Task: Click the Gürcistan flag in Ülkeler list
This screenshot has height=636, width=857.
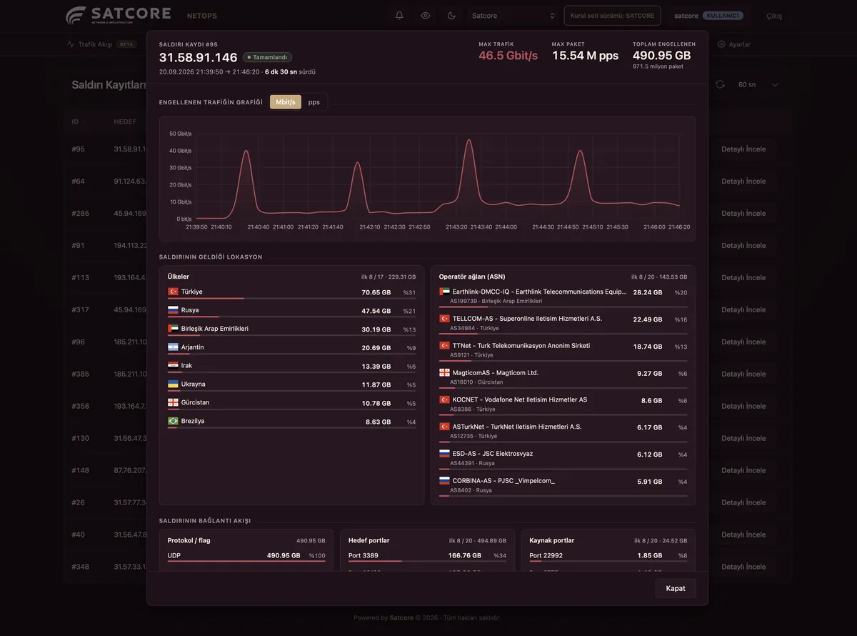Action: point(173,402)
